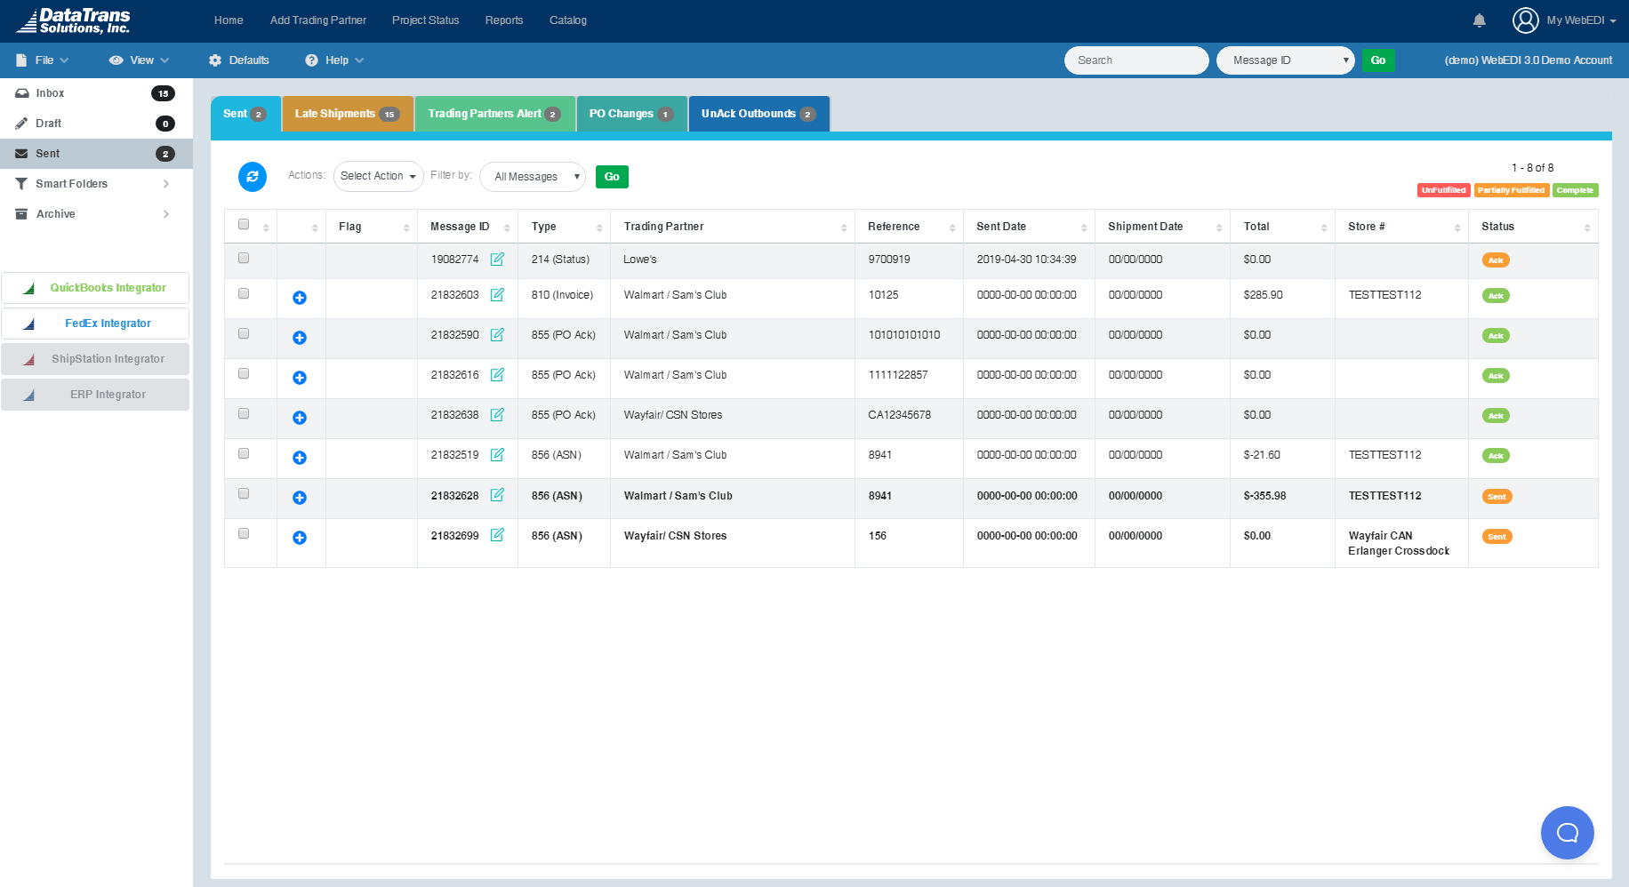Viewport: 1629px width, 887px height.
Task: Open the ShipStation Integrator
Action: tap(95, 359)
